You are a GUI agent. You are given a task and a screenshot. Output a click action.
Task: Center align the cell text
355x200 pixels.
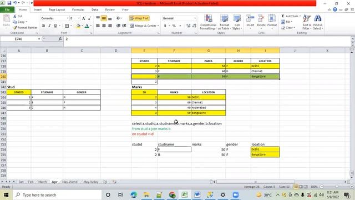tap(104, 26)
